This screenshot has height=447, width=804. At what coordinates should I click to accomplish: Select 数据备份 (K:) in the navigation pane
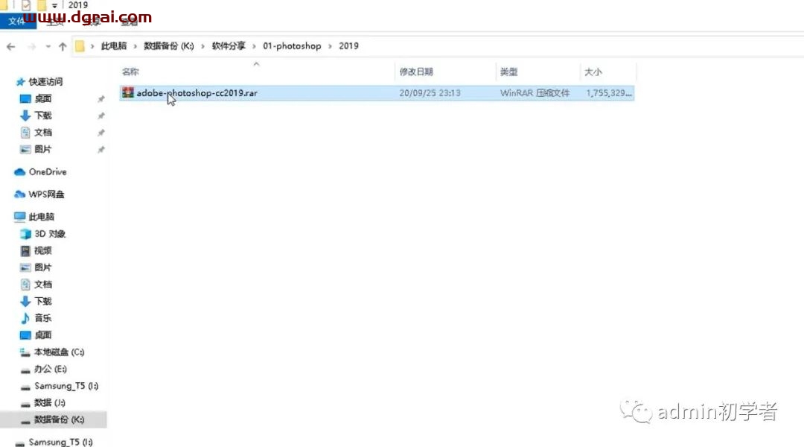click(x=59, y=419)
